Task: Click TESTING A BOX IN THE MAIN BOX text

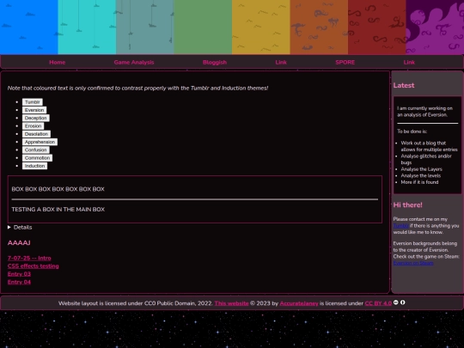Action: 58,210
